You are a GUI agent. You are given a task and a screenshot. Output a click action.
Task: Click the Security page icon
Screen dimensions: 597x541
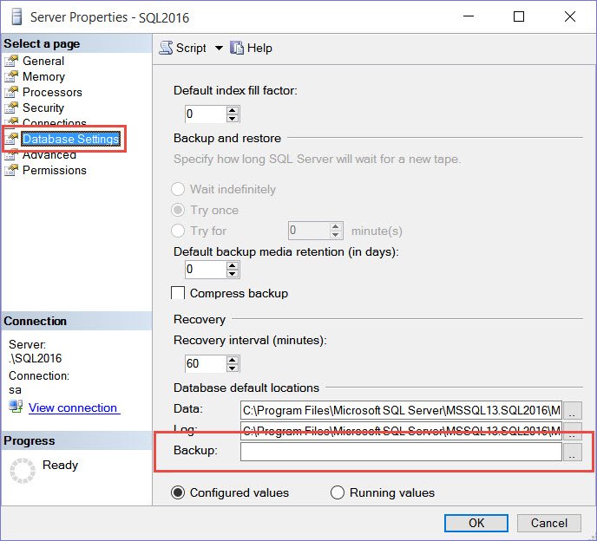click(x=11, y=108)
